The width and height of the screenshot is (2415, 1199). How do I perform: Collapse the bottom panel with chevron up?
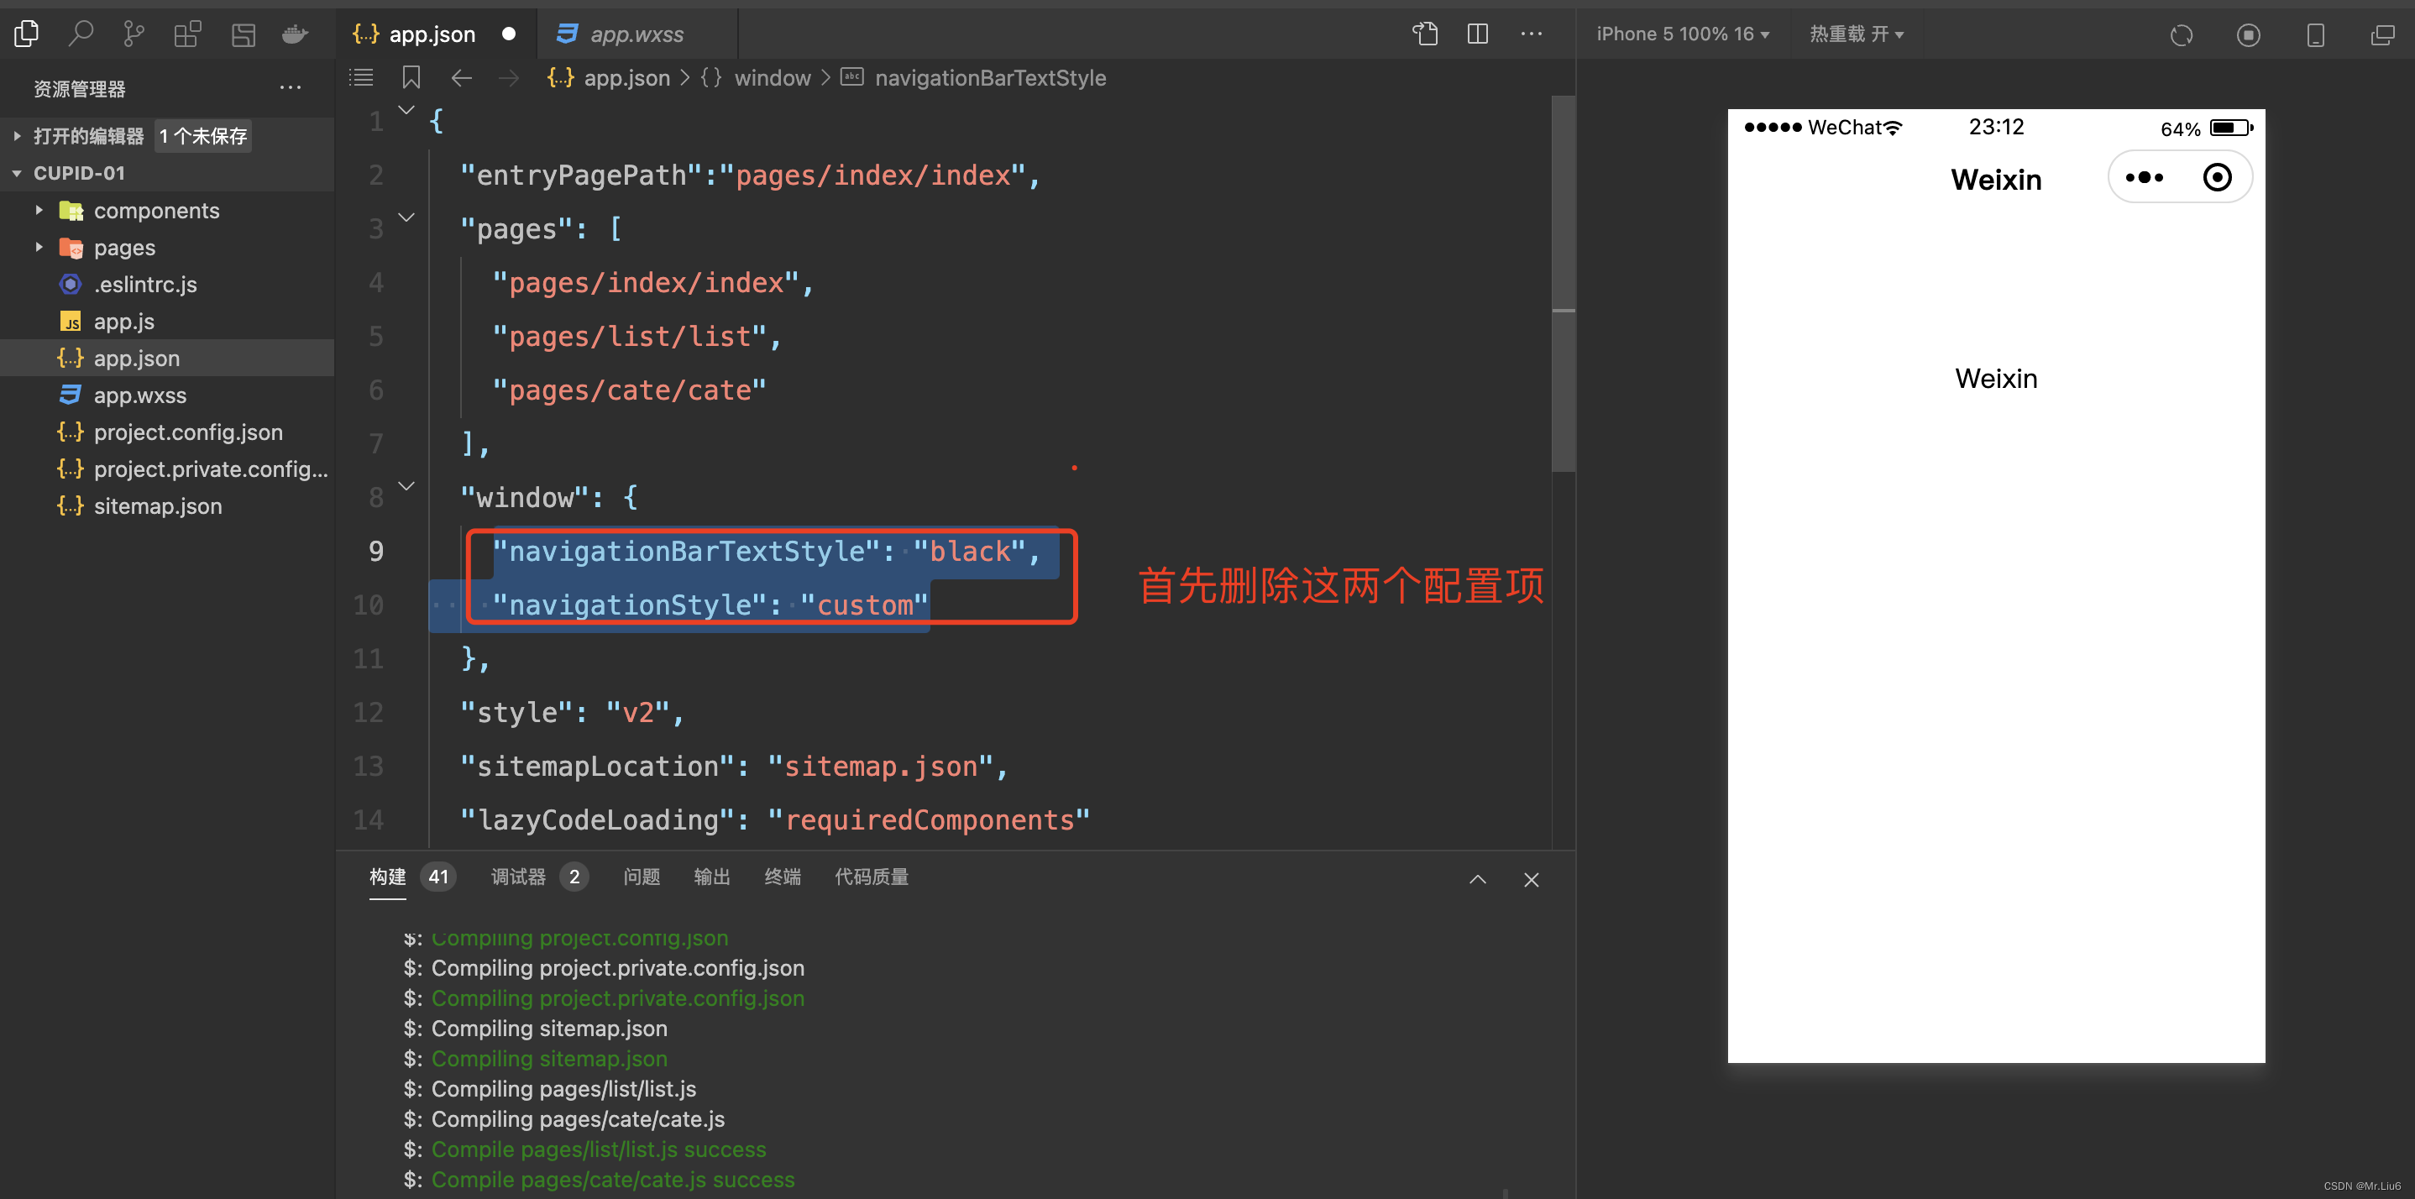(x=1478, y=879)
